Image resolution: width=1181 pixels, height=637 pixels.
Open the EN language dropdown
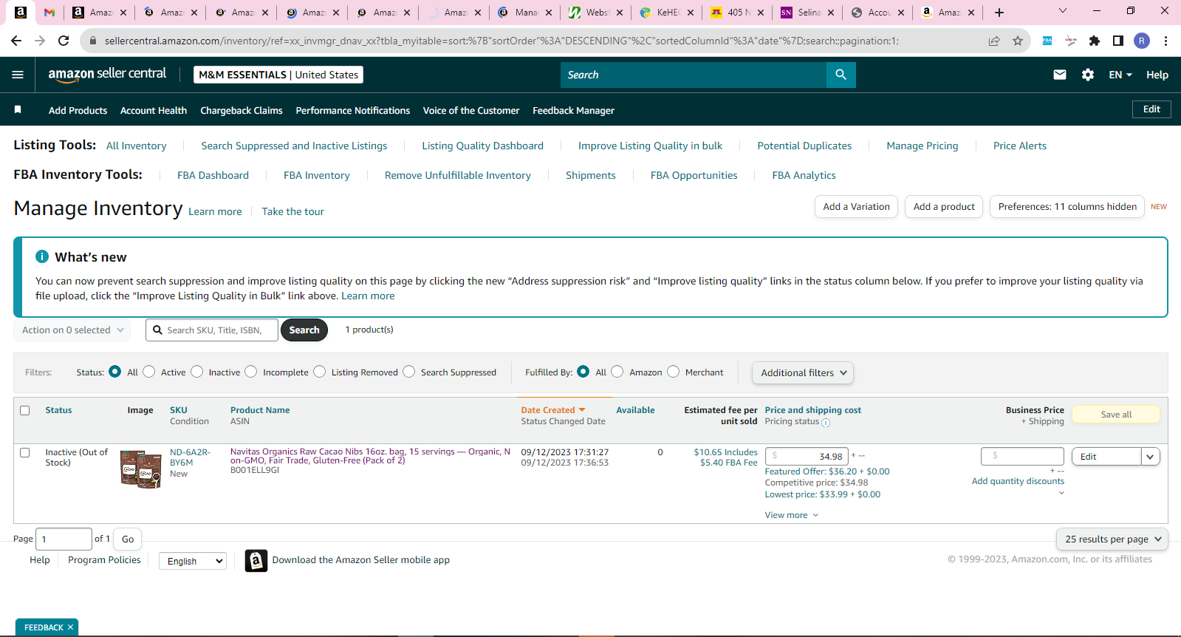click(x=1120, y=75)
